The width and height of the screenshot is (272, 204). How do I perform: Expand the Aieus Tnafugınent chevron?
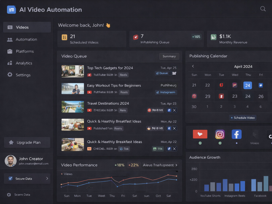point(177,165)
